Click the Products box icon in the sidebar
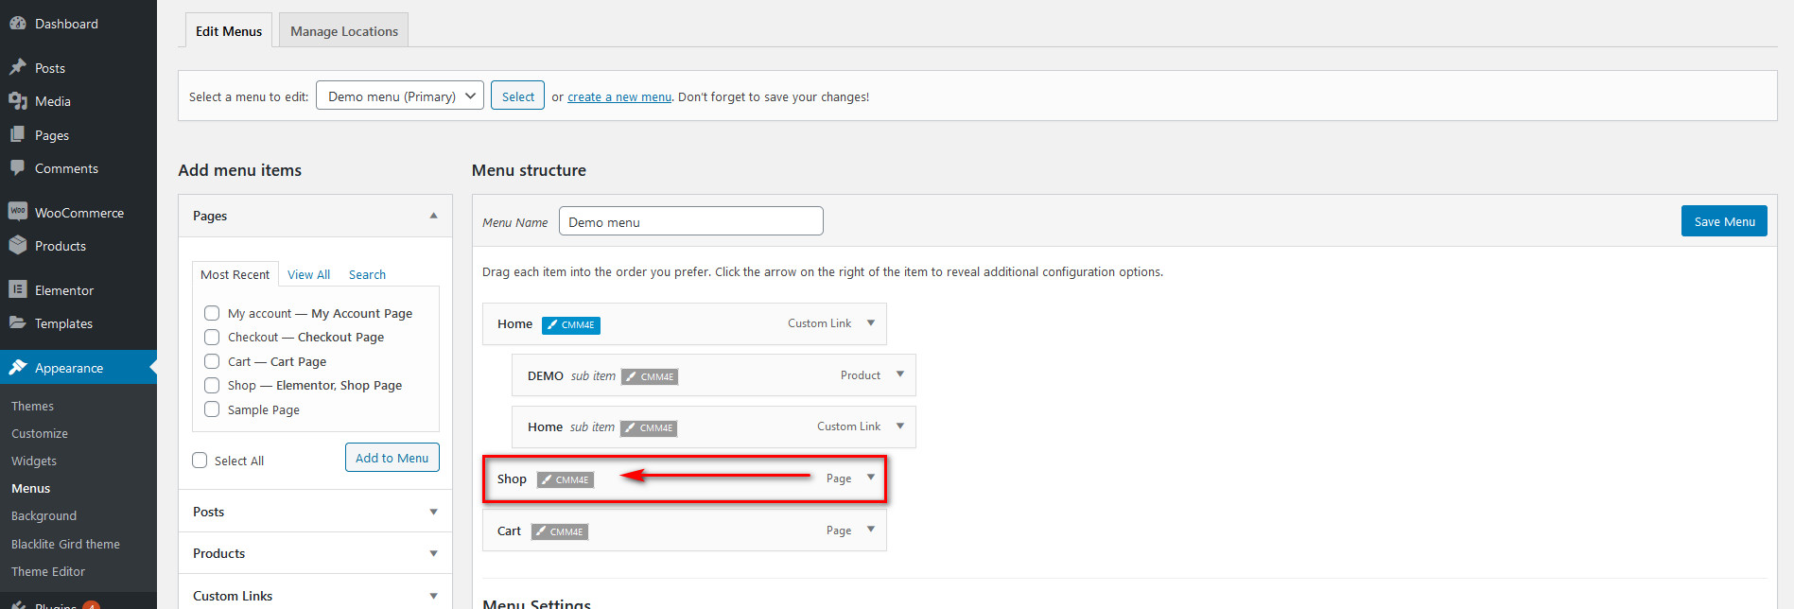 pyautogui.click(x=18, y=245)
